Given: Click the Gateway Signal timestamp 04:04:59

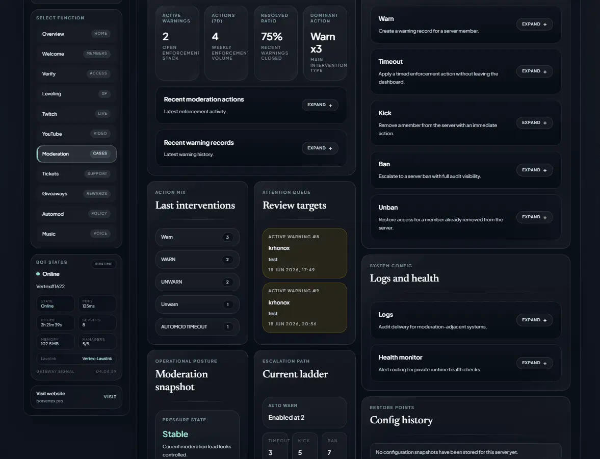Looking at the screenshot, I should [x=106, y=371].
